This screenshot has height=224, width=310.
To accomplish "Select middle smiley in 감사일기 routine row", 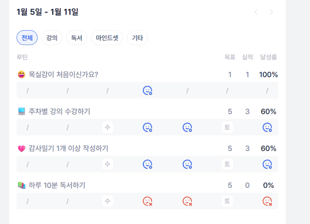I will point(187,164).
